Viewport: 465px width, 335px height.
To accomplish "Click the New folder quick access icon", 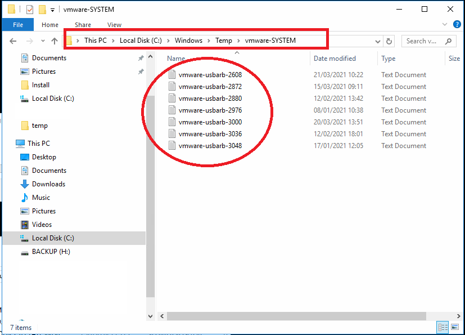I will 42,10.
